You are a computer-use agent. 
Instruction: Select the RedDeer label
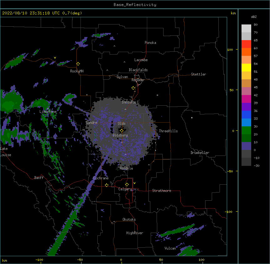point(138,80)
